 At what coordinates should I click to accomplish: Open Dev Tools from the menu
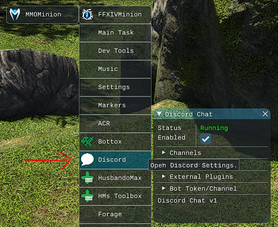(x=115, y=51)
